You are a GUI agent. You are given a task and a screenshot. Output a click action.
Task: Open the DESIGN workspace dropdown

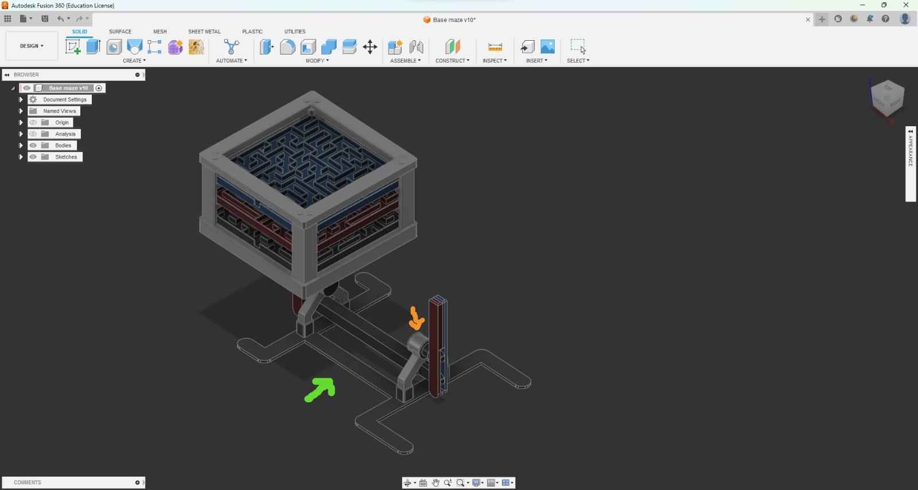32,46
